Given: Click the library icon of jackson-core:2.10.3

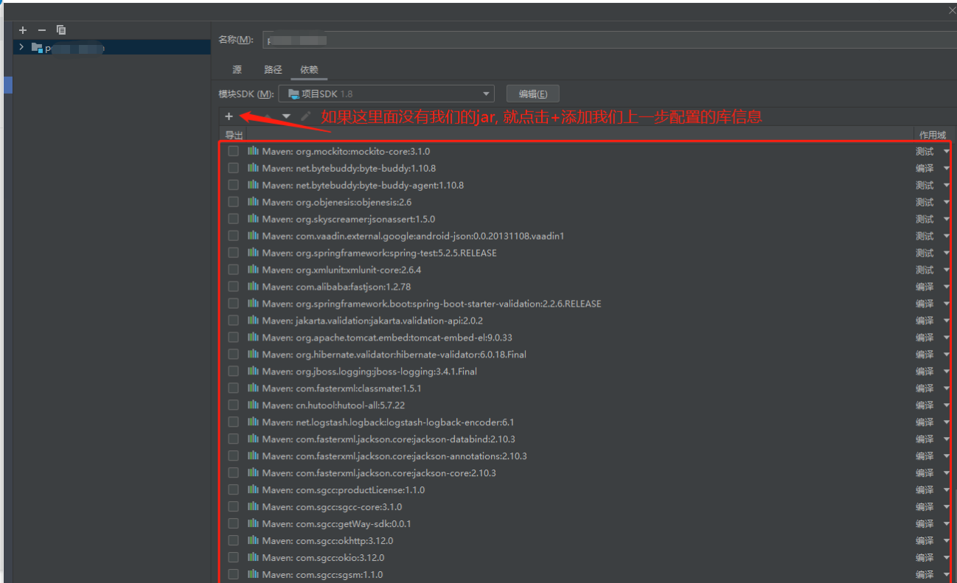Looking at the screenshot, I should 253,473.
